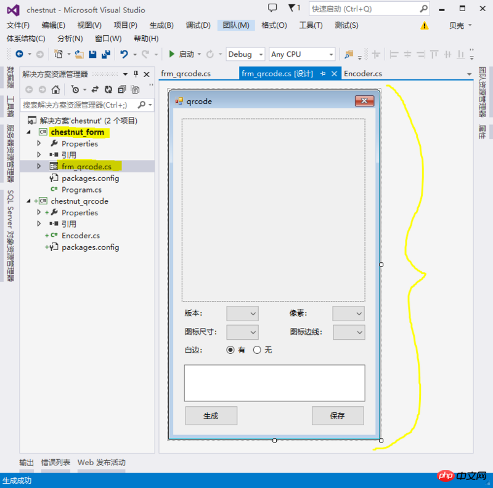493x488 pixels.
Task: Click the 生成 button on the form
Action: coord(211,416)
